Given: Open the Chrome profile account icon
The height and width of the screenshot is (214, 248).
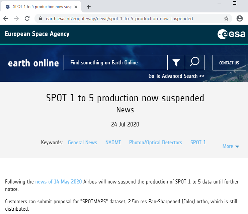Looking at the screenshot, I should 239,18.
